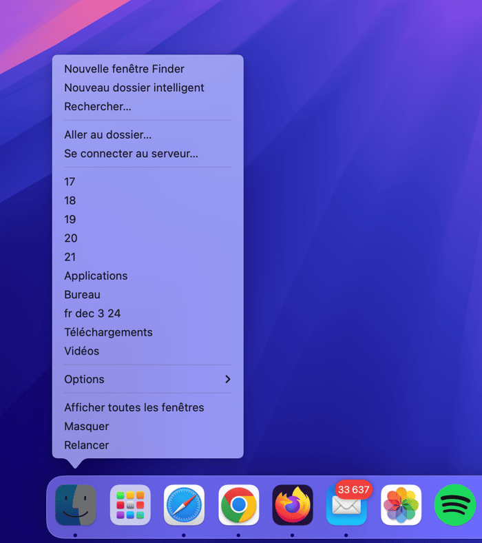
Task: Open Téléchargements folder entry
Action: coord(148,332)
